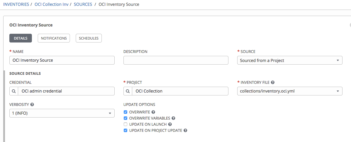Open Sources breadcrumb link
Viewport: 351px width, 142px height.
(83, 4)
